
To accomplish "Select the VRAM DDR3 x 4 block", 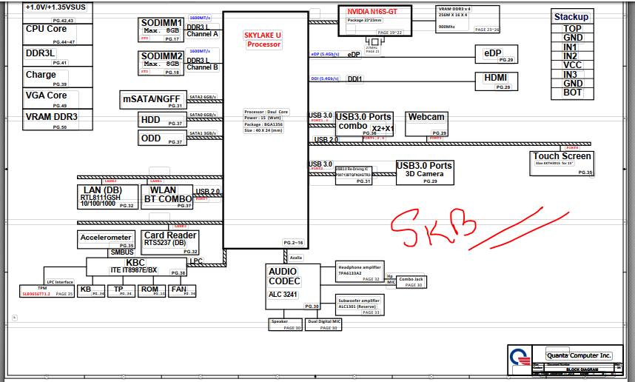I will tap(467, 19).
